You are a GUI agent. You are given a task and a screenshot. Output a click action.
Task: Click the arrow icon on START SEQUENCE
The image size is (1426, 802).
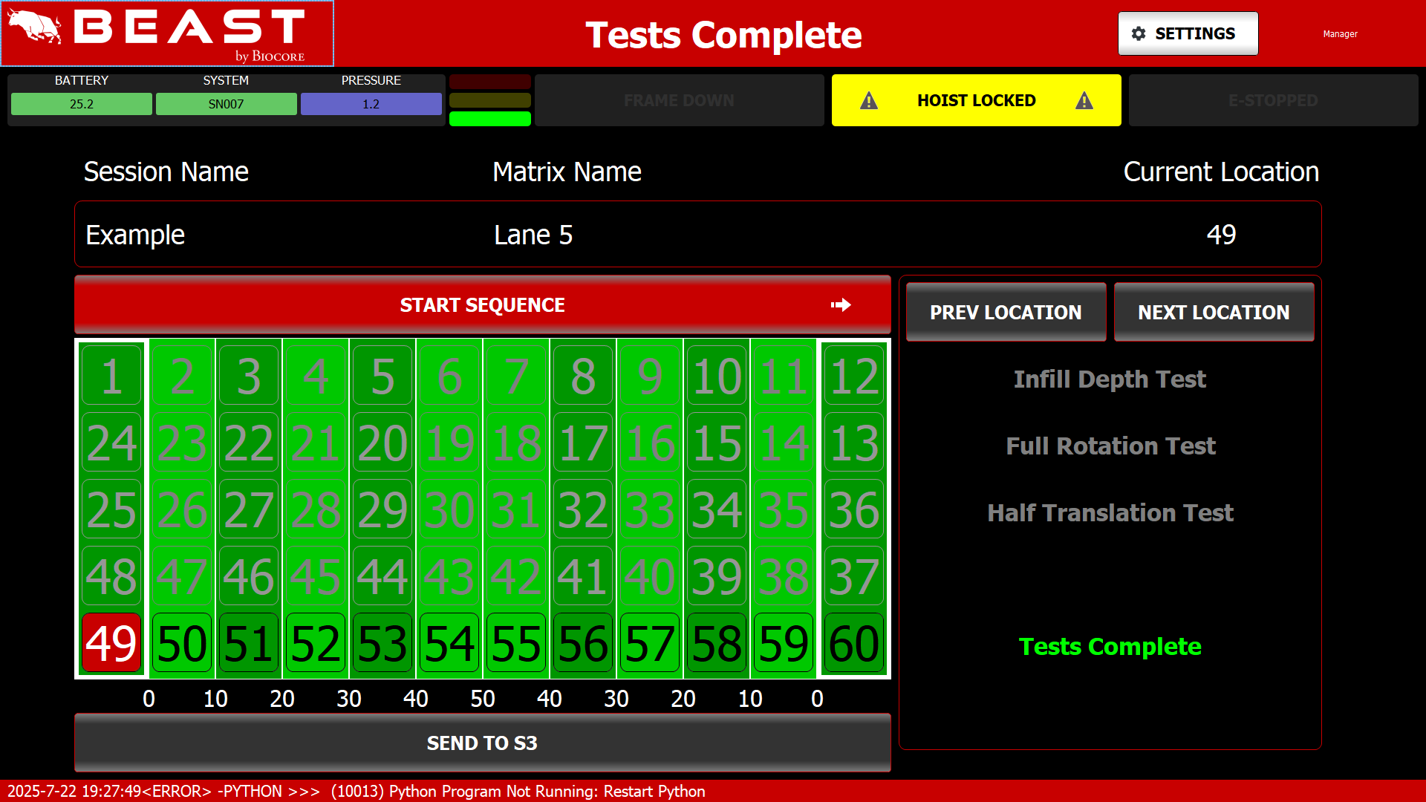point(841,305)
